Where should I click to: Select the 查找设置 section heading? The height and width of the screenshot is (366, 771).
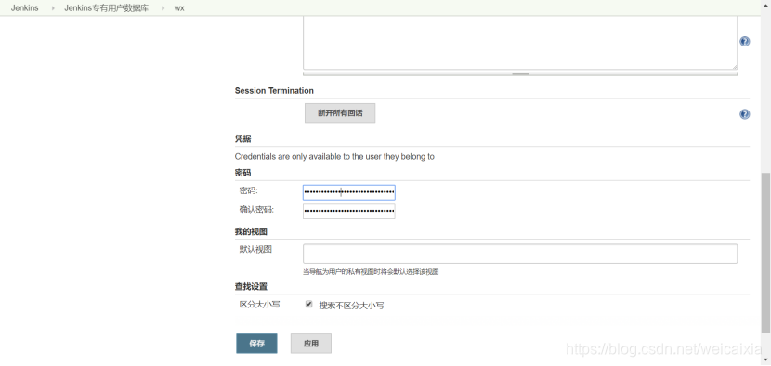tap(251, 286)
